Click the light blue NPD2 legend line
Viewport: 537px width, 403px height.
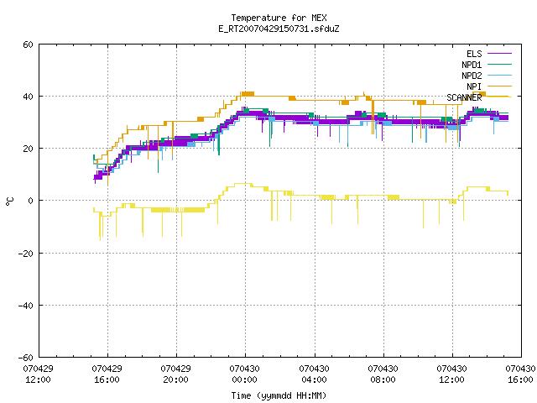pos(499,75)
